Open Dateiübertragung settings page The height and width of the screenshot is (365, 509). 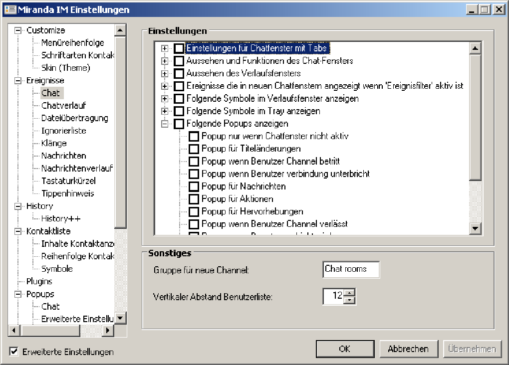click(x=75, y=118)
